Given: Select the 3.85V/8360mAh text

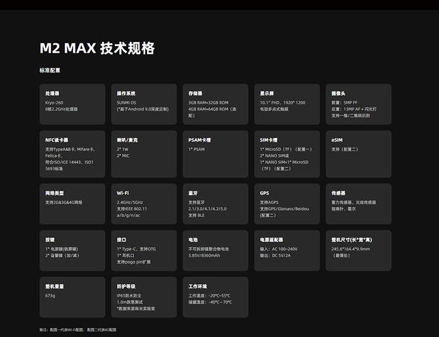Looking at the screenshot, I should coord(204,255).
